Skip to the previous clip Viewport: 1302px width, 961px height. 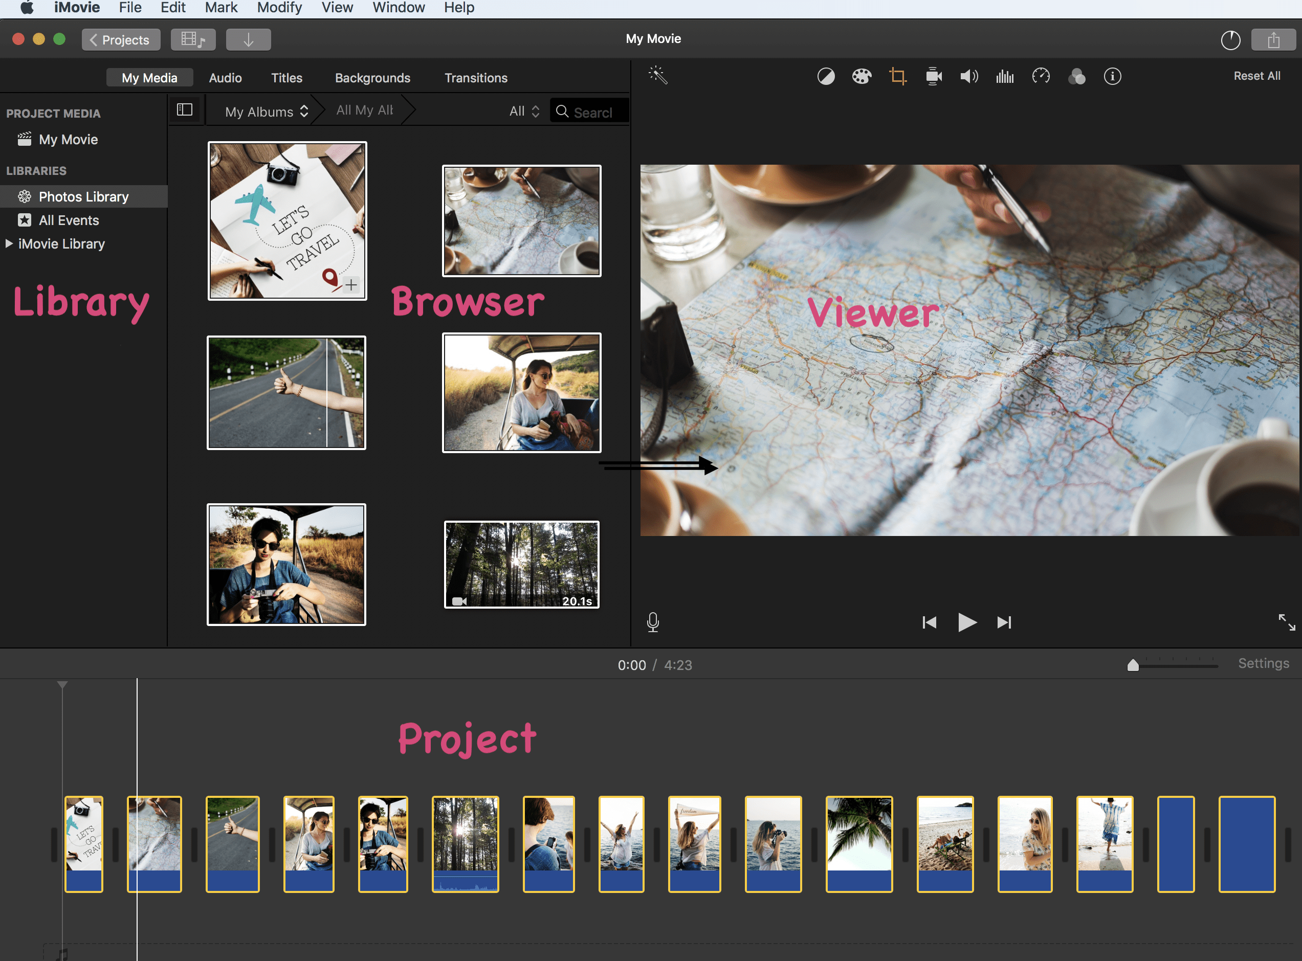[929, 622]
